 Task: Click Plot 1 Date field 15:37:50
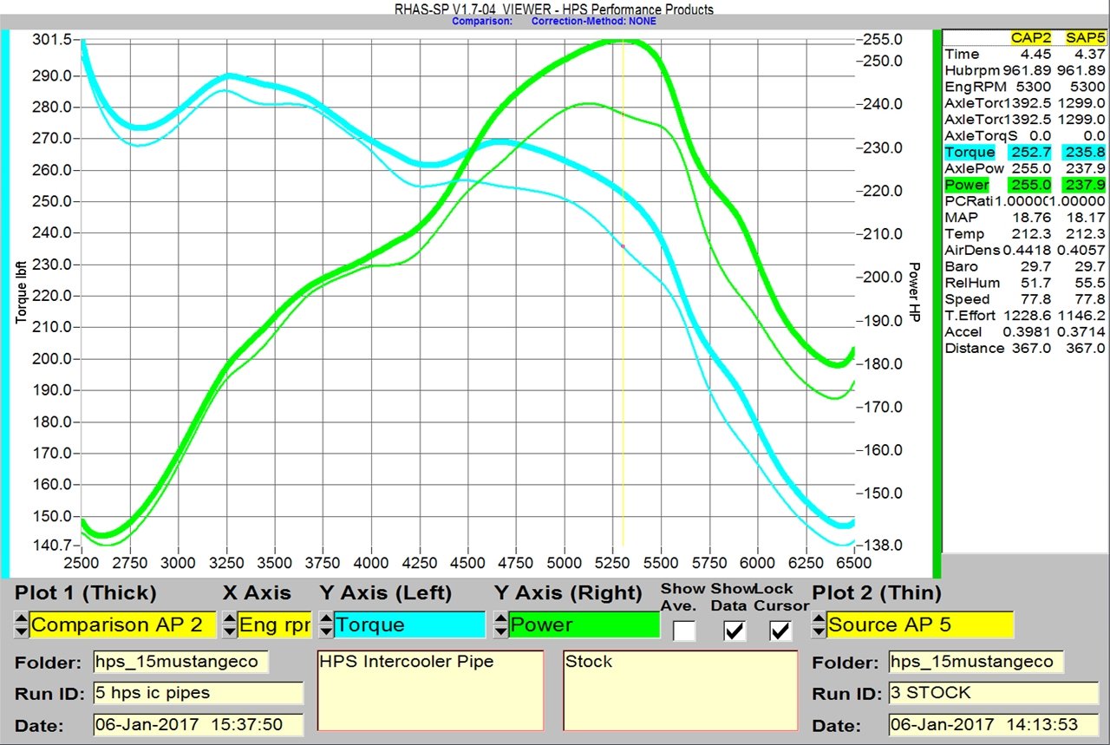[x=198, y=724]
